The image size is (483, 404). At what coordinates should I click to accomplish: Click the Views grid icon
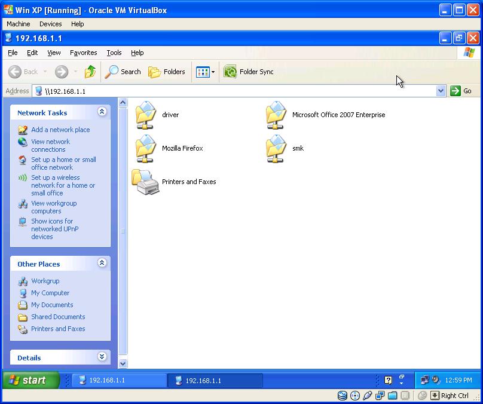pyautogui.click(x=203, y=72)
